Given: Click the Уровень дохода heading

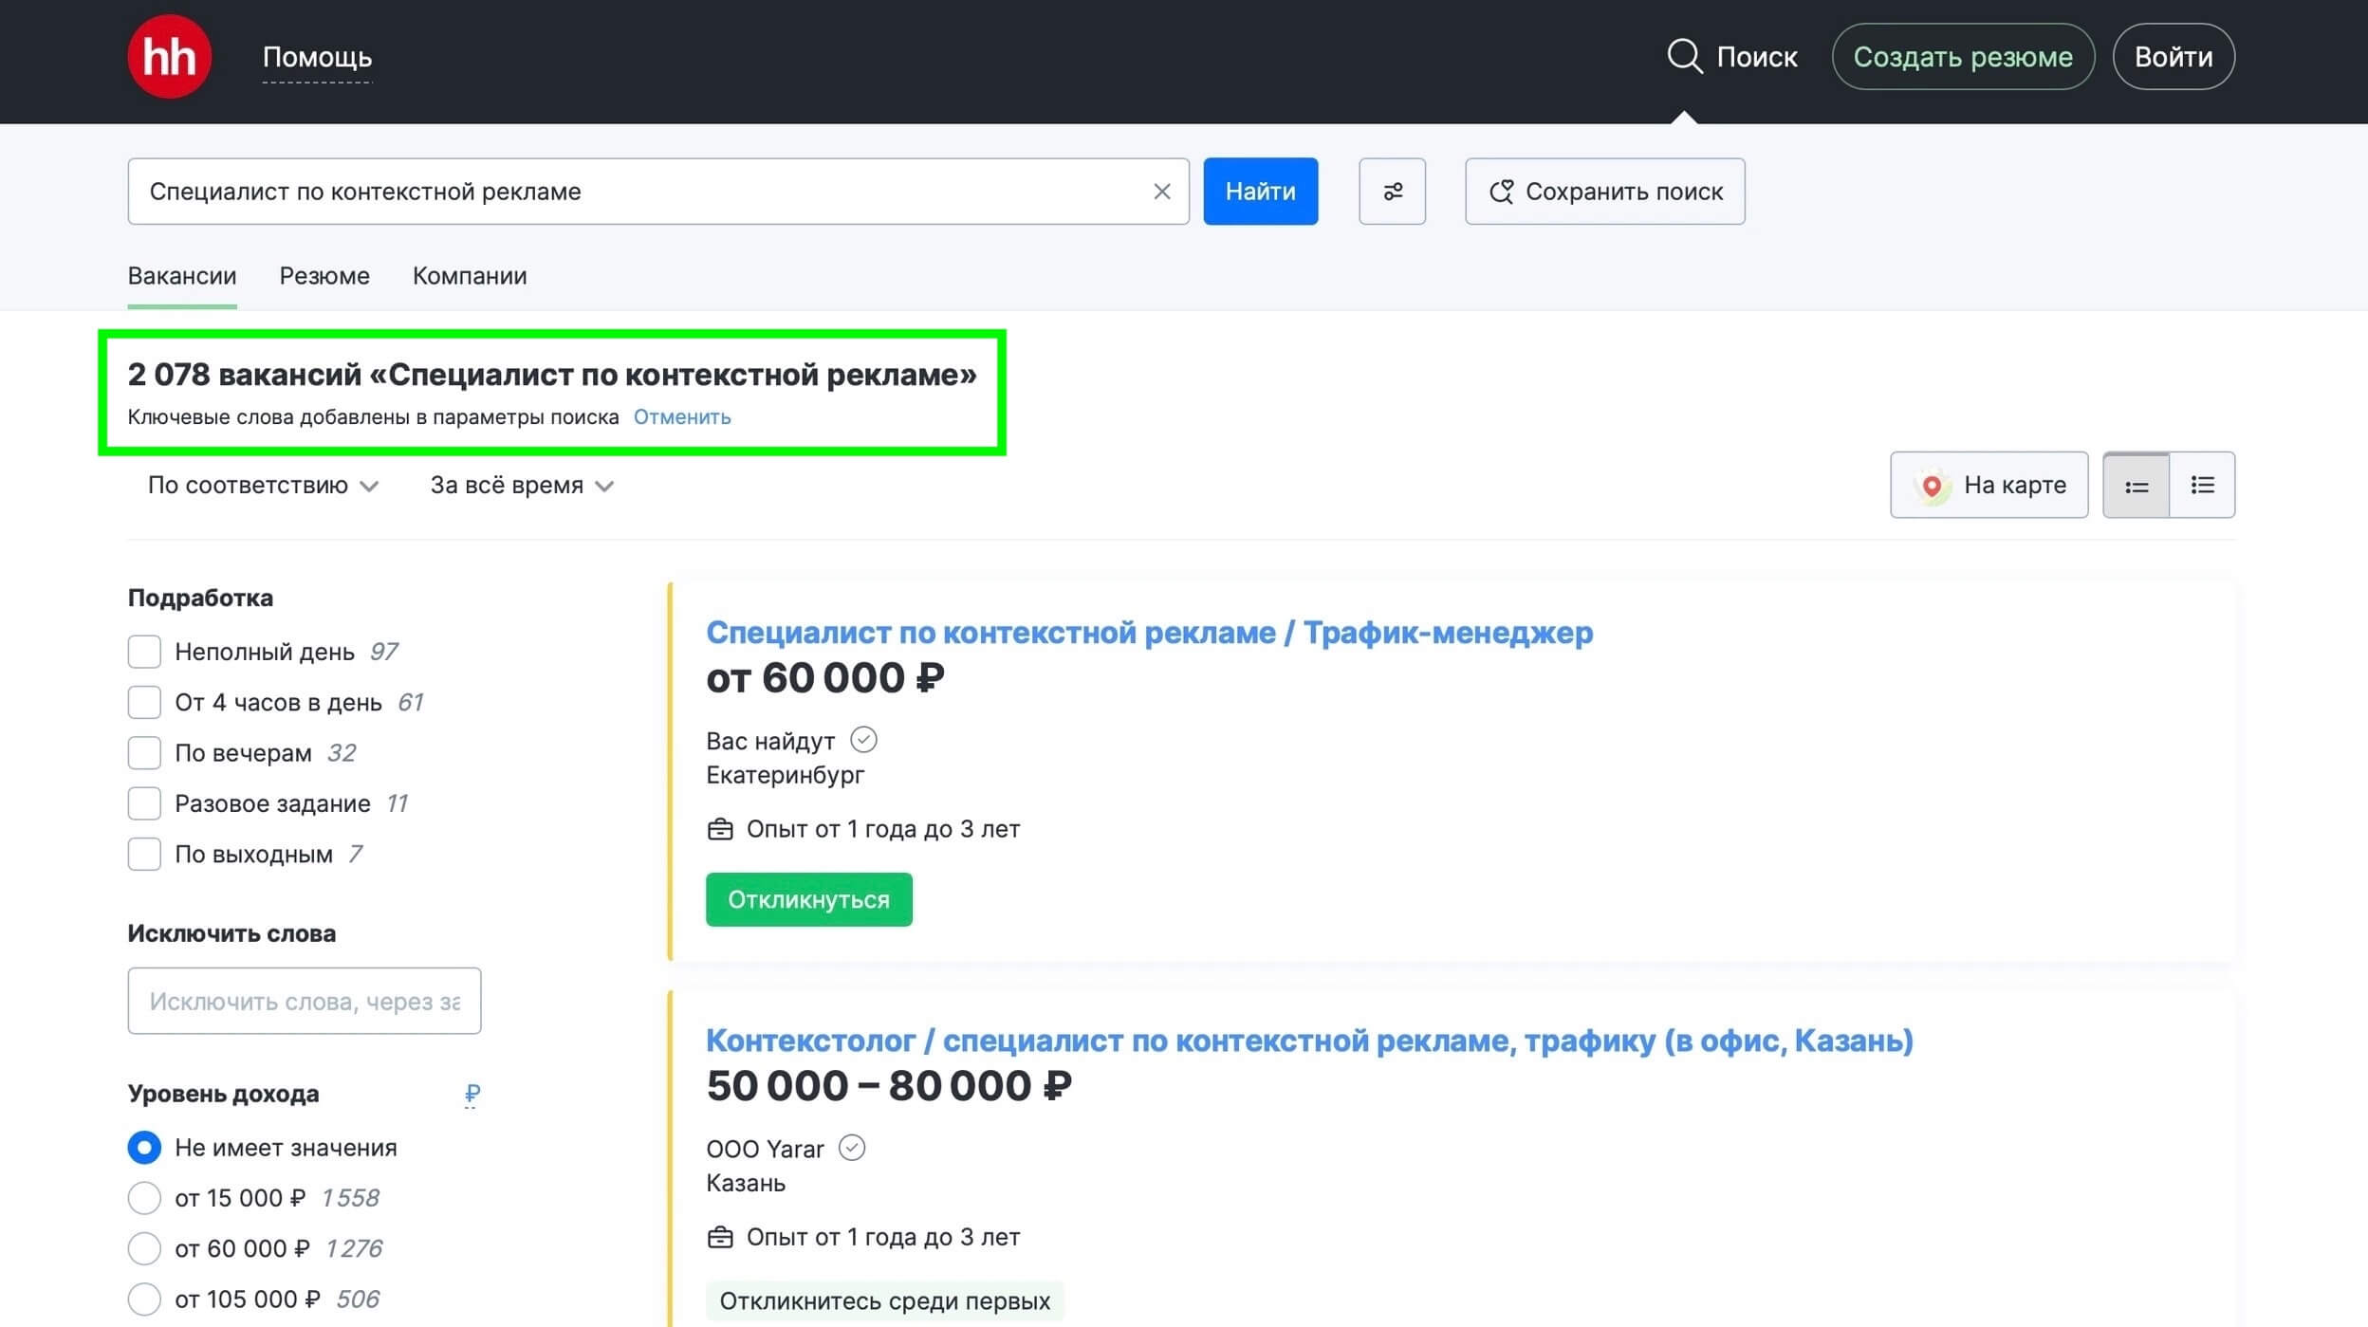Looking at the screenshot, I should pyautogui.click(x=223, y=1094).
